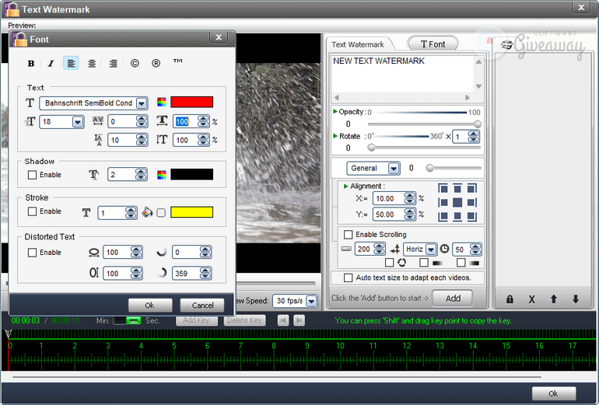Check the Enable Scrolling option
599x405 pixels.
pyautogui.click(x=348, y=234)
